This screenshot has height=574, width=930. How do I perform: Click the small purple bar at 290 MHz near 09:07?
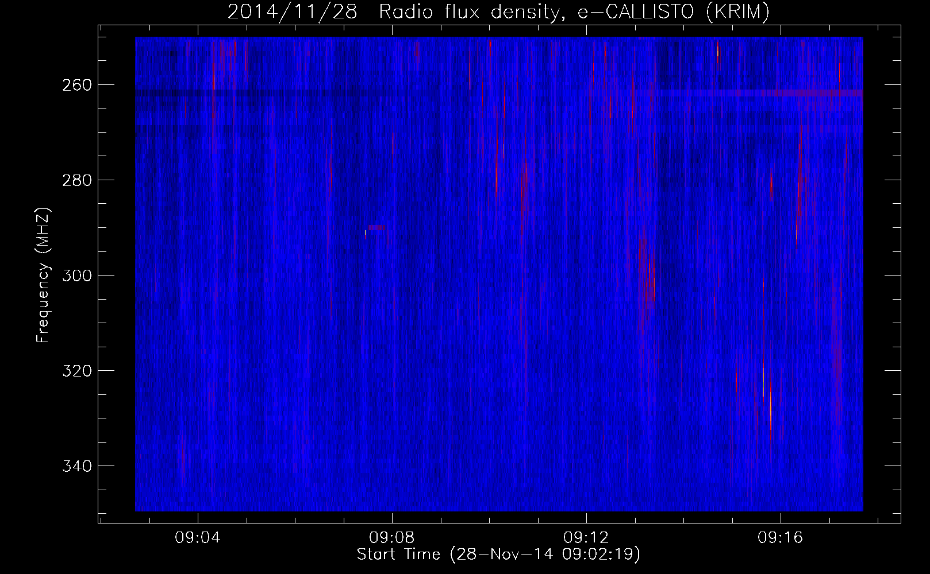point(376,228)
